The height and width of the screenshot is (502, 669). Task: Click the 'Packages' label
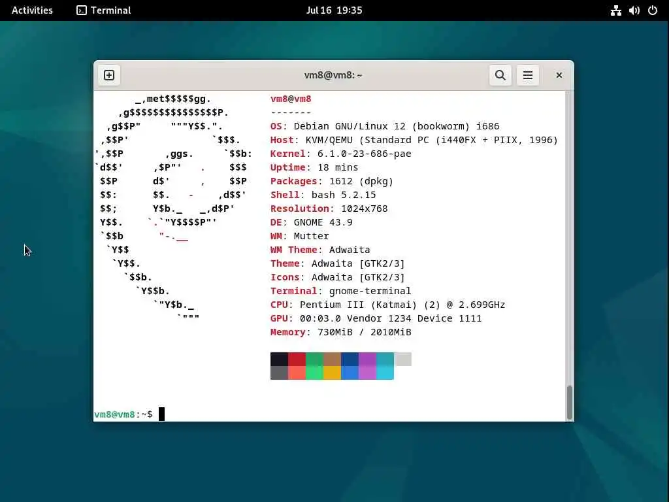[294, 181]
